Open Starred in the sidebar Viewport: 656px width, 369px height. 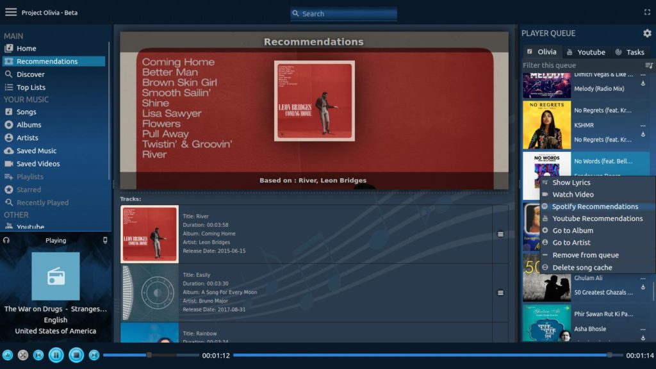[x=54, y=190]
